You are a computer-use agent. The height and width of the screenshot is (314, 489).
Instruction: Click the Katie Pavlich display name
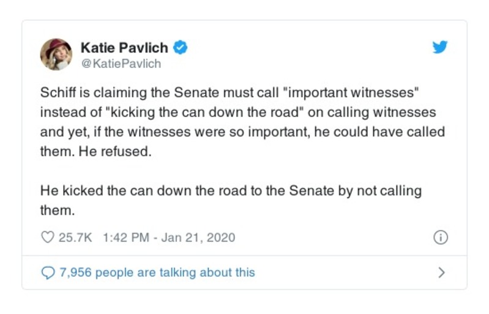124,47
